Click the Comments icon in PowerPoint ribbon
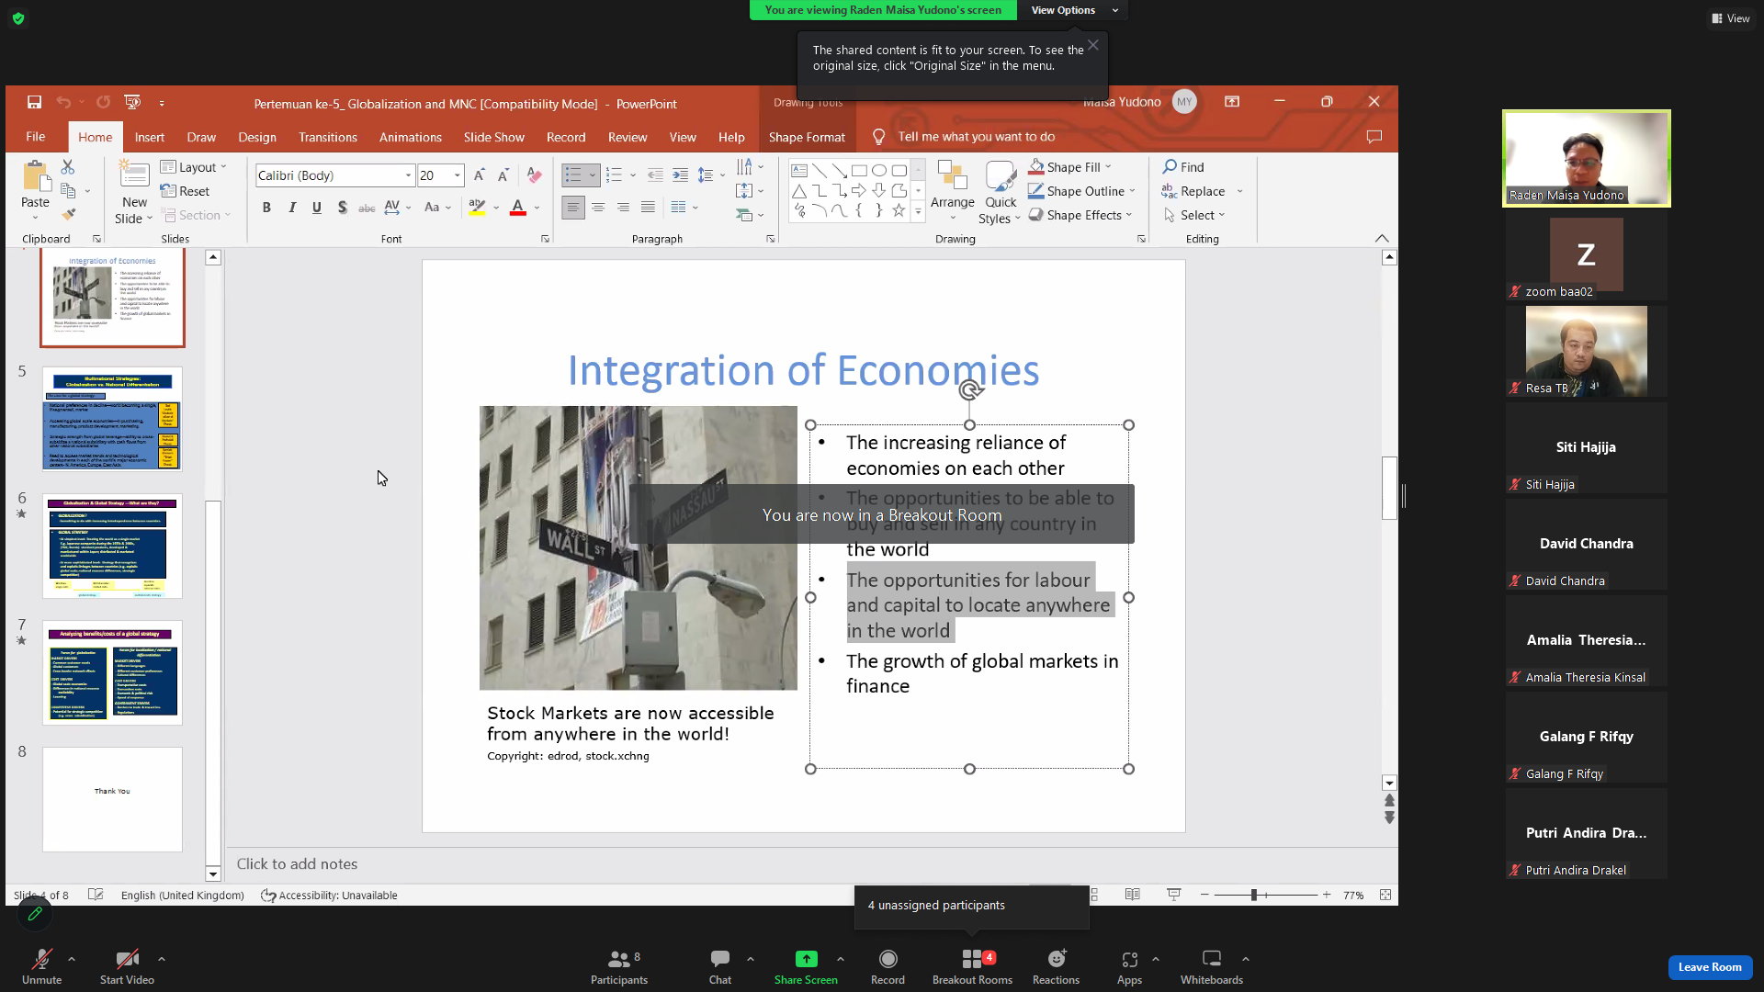Image resolution: width=1764 pixels, height=992 pixels. tap(1374, 137)
